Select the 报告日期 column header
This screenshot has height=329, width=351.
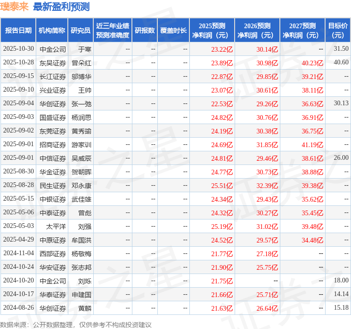click(x=18, y=31)
